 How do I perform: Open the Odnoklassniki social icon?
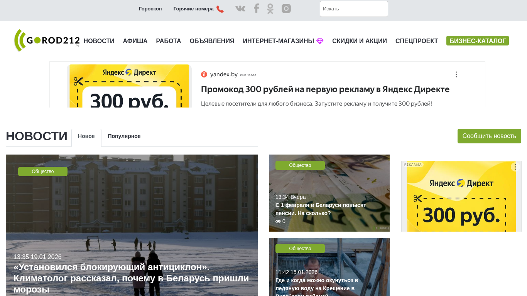(x=270, y=8)
